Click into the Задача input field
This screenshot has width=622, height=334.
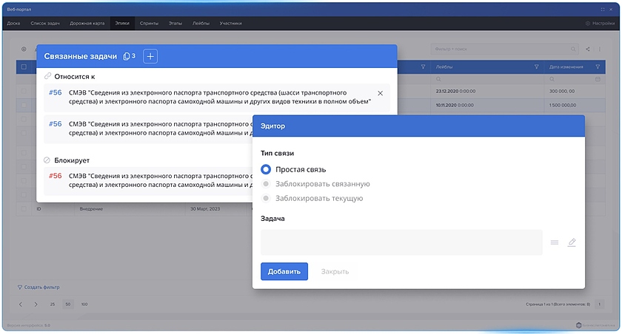401,242
